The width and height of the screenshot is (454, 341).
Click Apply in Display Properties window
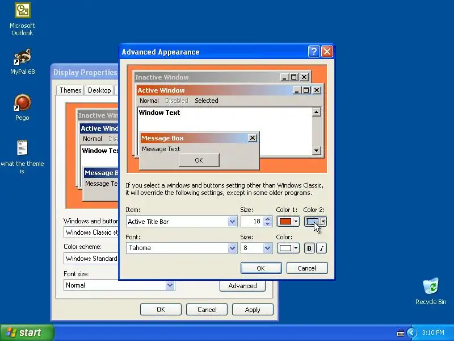pyautogui.click(x=253, y=309)
